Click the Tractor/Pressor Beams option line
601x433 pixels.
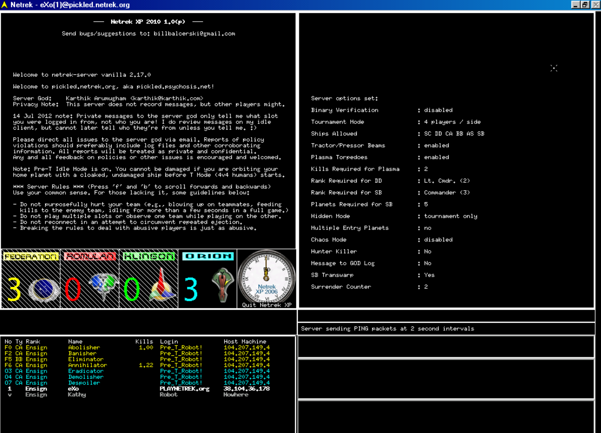[x=380, y=146]
